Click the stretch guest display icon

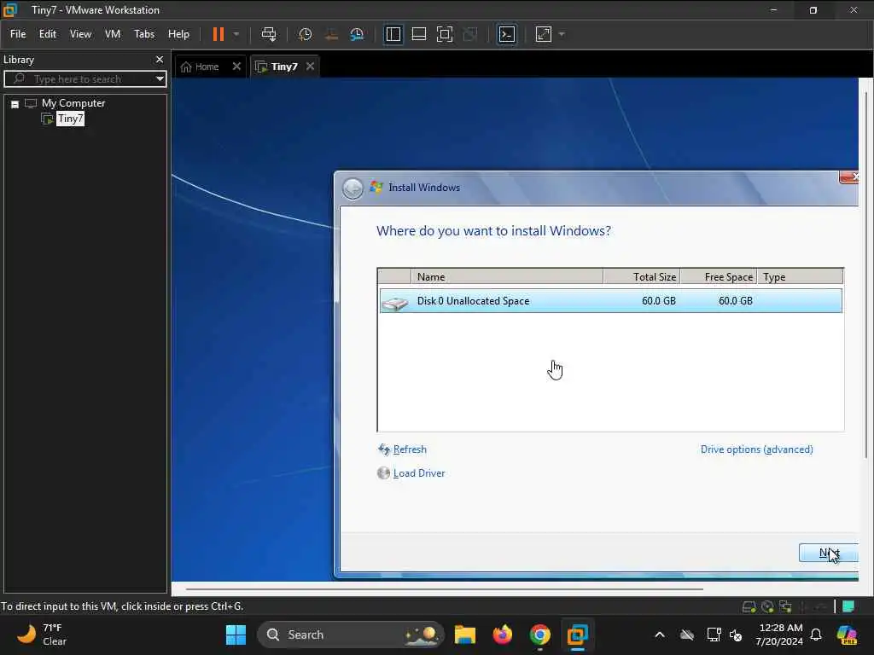[543, 34]
